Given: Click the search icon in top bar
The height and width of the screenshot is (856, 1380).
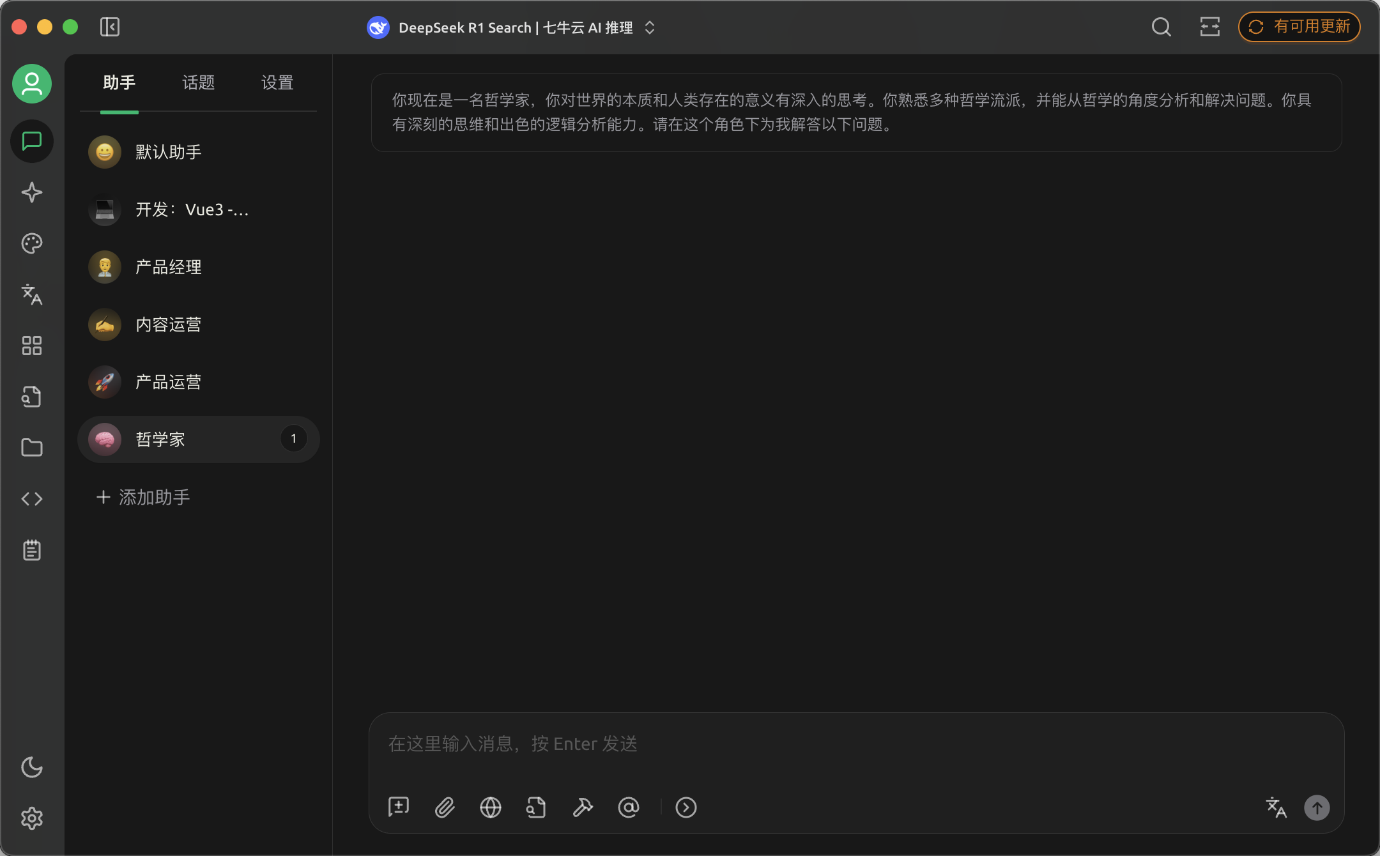Looking at the screenshot, I should (x=1161, y=27).
